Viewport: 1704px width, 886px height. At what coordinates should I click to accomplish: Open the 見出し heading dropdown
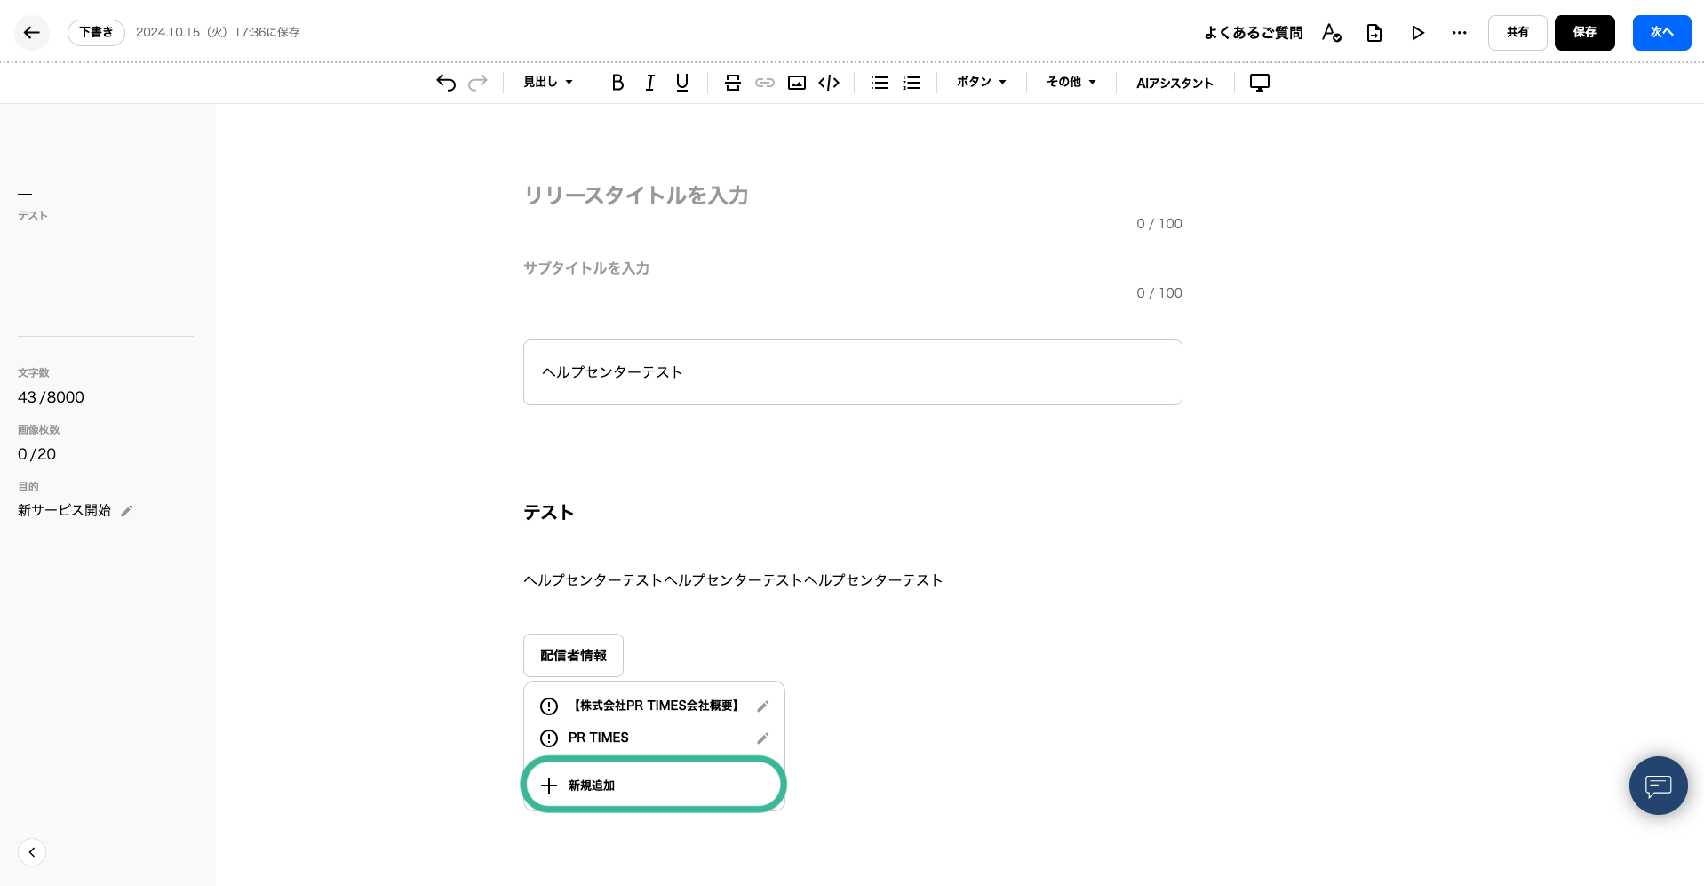pyautogui.click(x=547, y=83)
